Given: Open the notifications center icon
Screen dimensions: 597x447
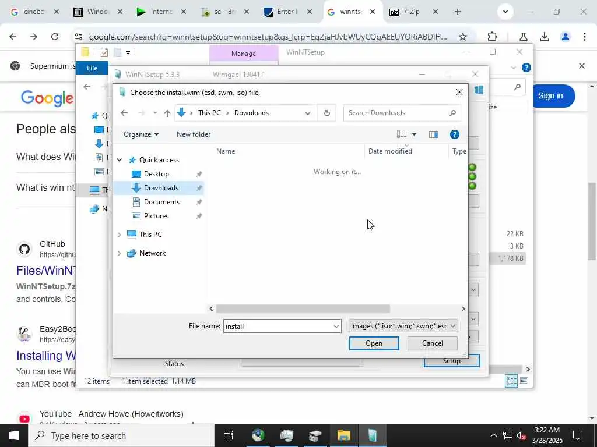Looking at the screenshot, I should [x=578, y=435].
